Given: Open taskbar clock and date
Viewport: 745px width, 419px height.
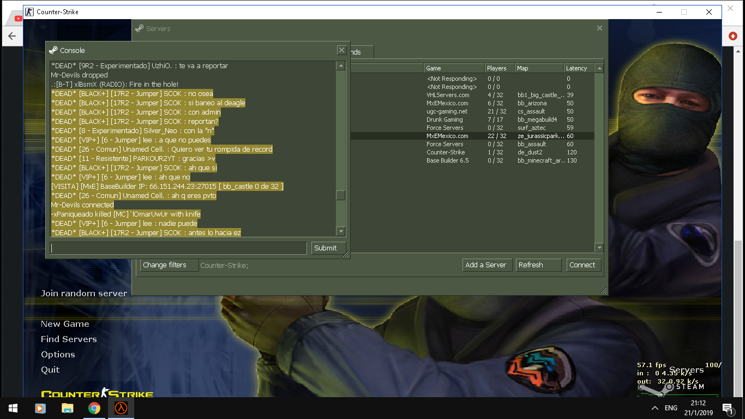Looking at the screenshot, I should (x=698, y=408).
